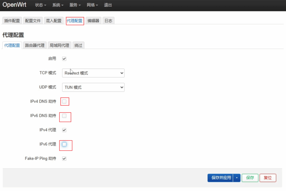Open the 网络 menu
Viewport: 286px width, 191px height.
pos(92,5)
